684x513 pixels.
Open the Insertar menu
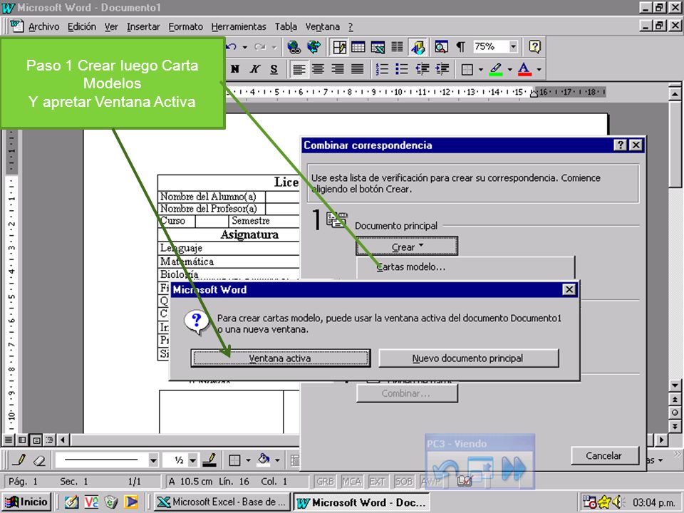143,26
